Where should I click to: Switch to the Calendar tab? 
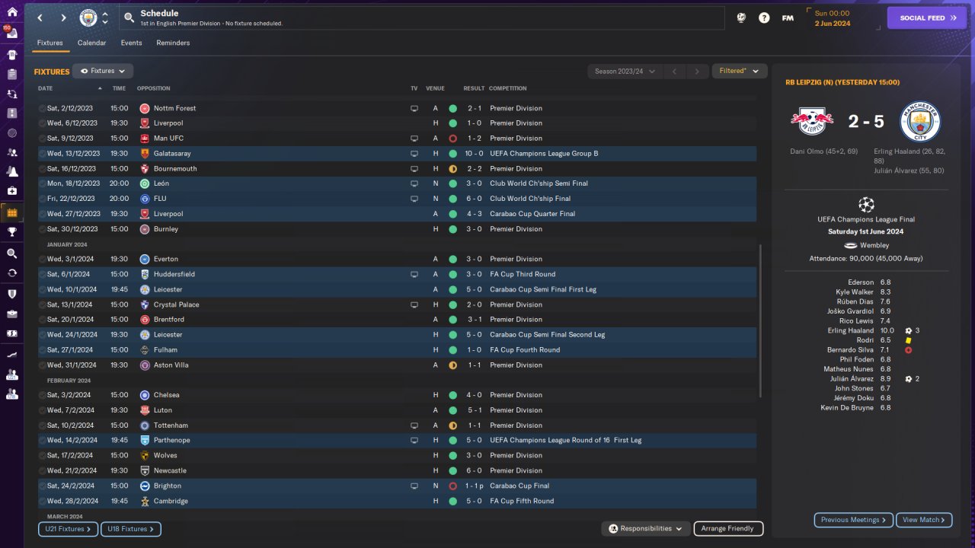point(92,43)
